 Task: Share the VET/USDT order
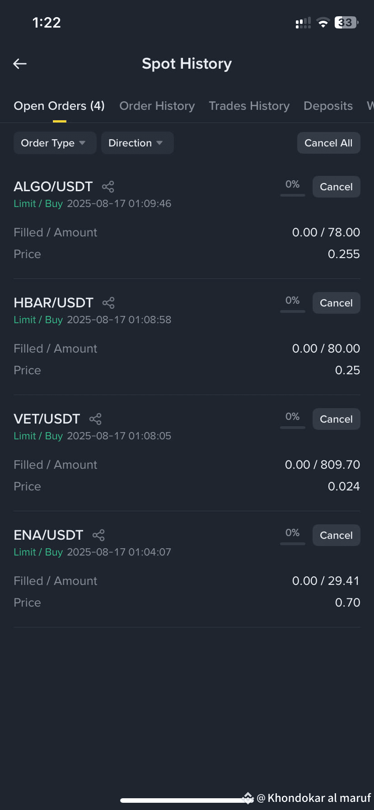click(95, 419)
